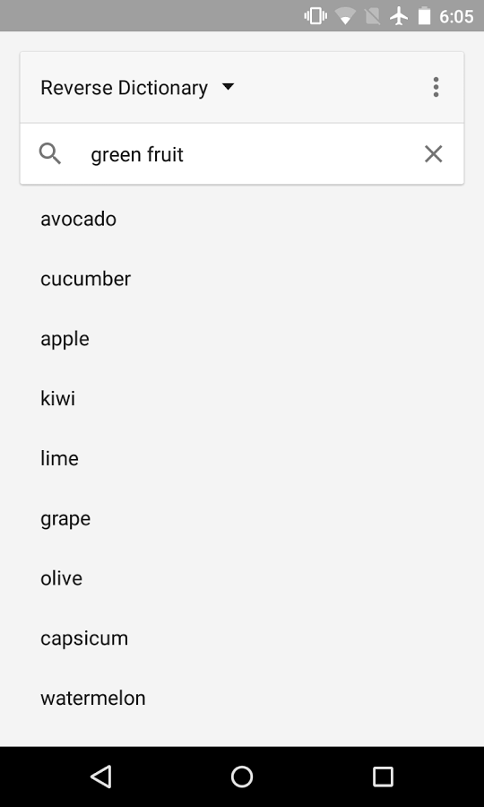Tap the airplane mode status icon
The height and width of the screenshot is (807, 484).
(x=399, y=16)
